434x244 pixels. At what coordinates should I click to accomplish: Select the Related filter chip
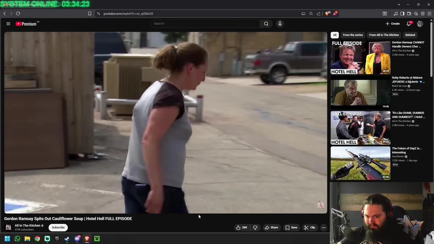pos(410,35)
